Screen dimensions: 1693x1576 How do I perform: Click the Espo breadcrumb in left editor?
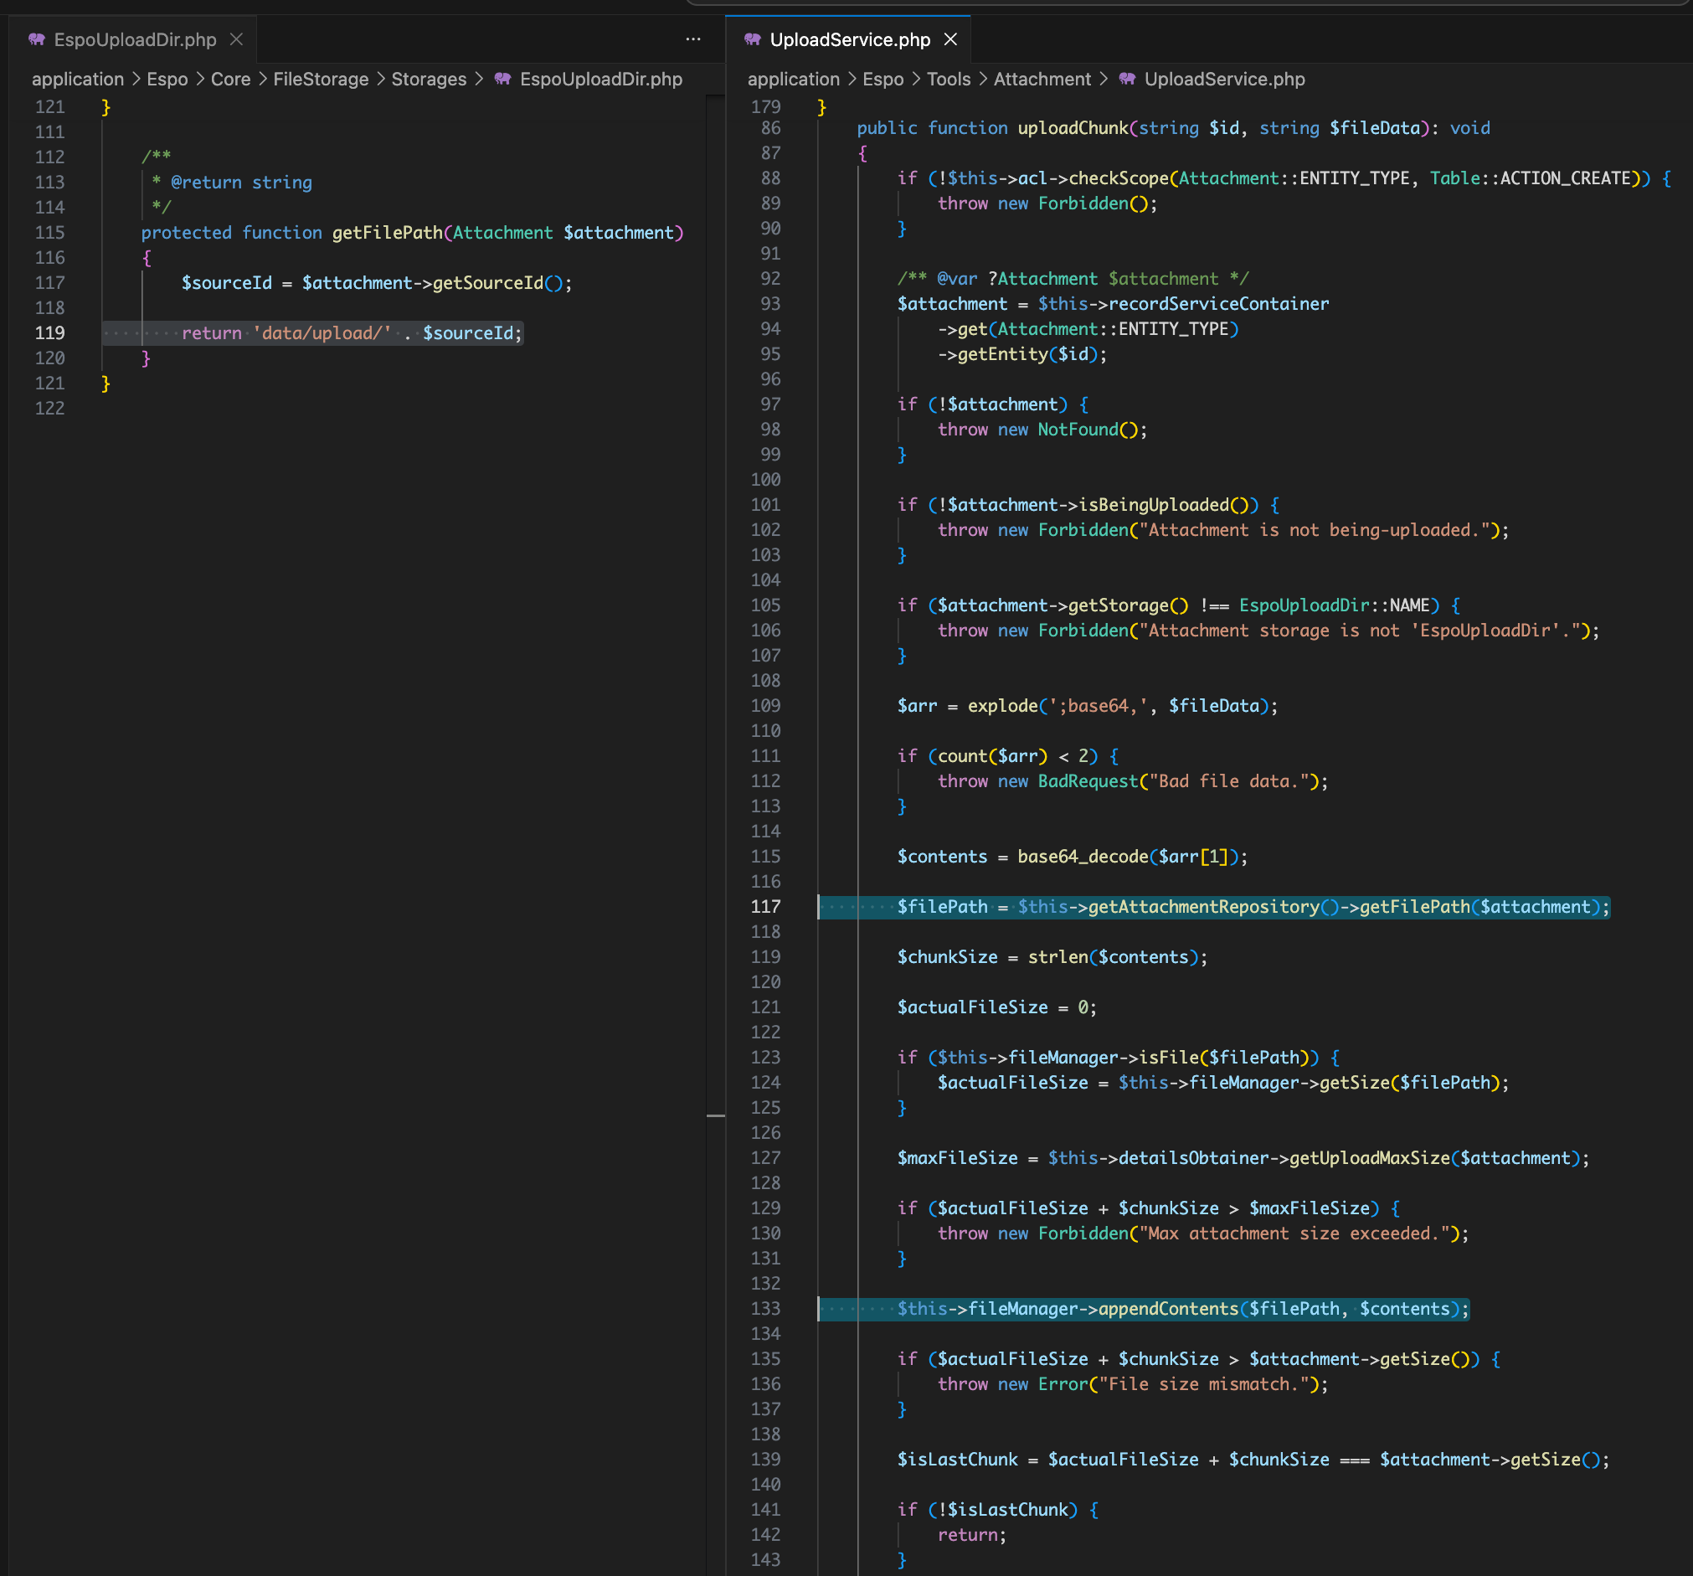[167, 80]
